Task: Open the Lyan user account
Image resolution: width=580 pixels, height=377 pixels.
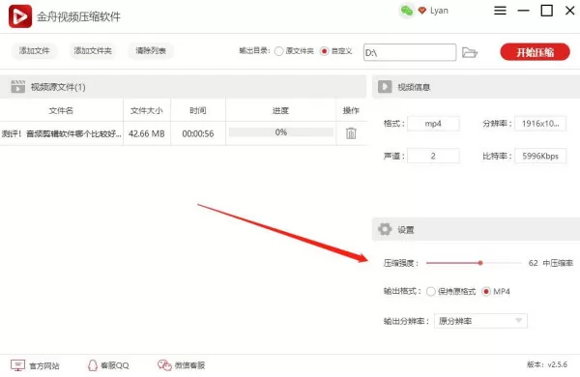Action: click(439, 11)
